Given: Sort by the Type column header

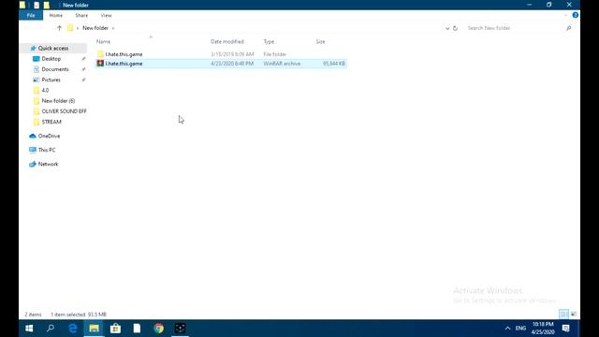Looking at the screenshot, I should tap(269, 41).
